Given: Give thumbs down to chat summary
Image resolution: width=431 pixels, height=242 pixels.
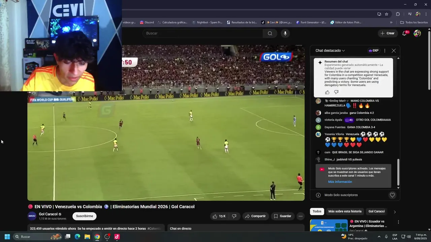Looking at the screenshot, I should 336,92.
